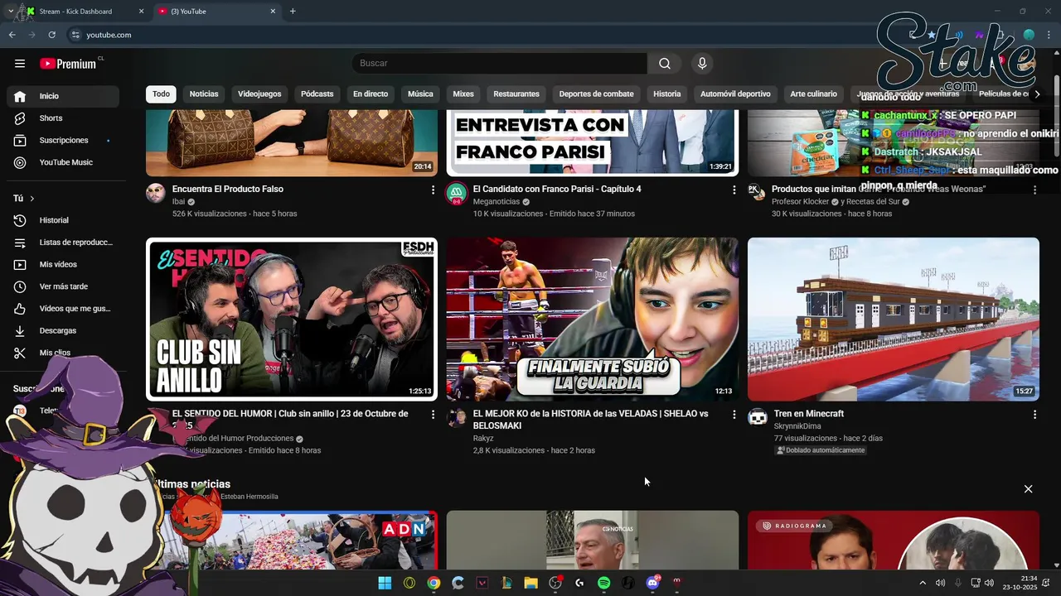Image resolution: width=1061 pixels, height=596 pixels.
Task: Go to the Rakyz channel name link
Action: [483, 438]
